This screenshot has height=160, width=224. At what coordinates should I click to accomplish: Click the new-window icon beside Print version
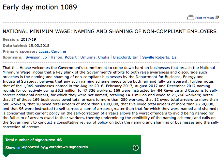[217, 18]
